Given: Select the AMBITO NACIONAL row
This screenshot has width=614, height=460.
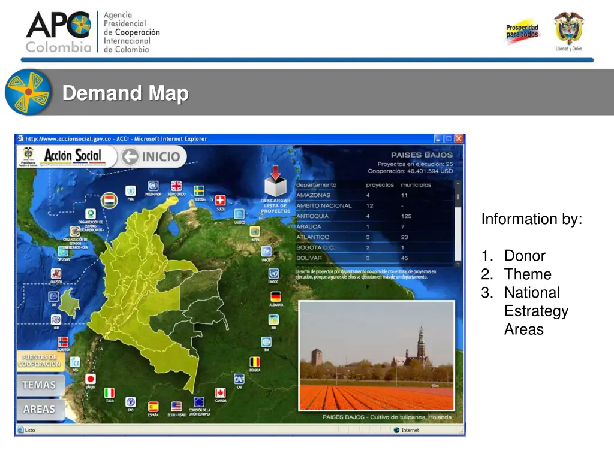Looking at the screenshot, I should point(374,205).
